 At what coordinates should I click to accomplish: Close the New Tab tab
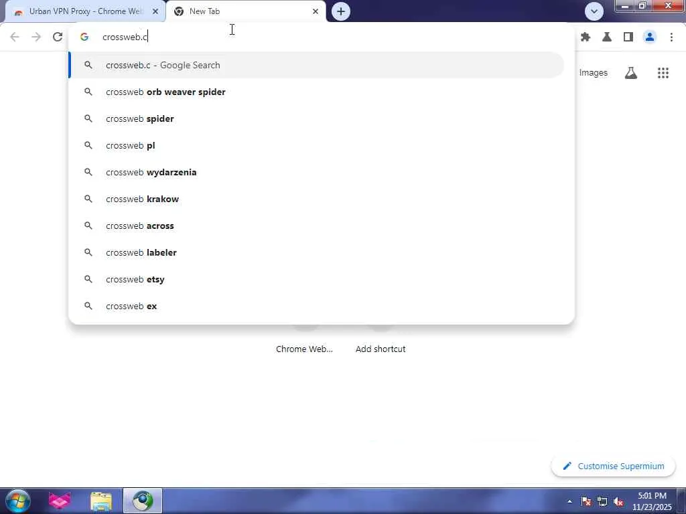(316, 11)
